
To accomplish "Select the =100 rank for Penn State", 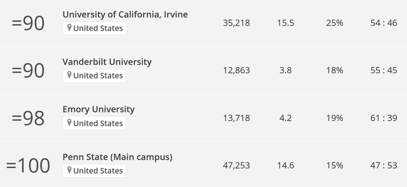I will [28, 166].
